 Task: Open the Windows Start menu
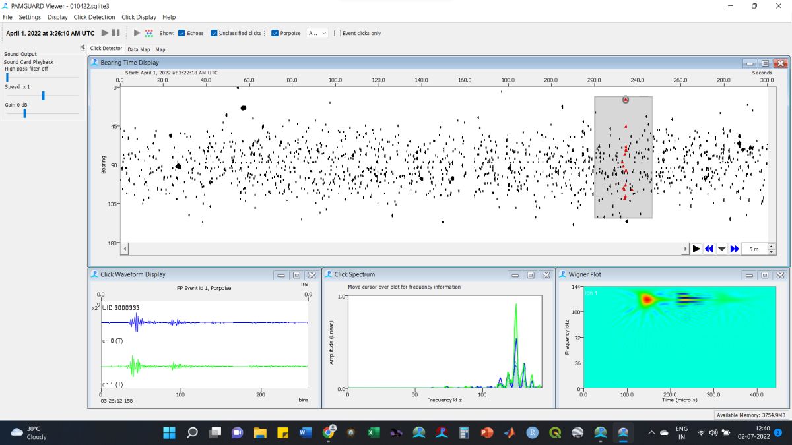tap(169, 432)
